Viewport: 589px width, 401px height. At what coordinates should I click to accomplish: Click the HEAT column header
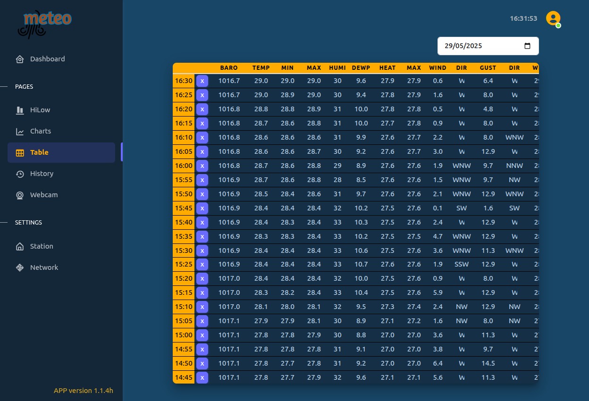[x=387, y=68]
